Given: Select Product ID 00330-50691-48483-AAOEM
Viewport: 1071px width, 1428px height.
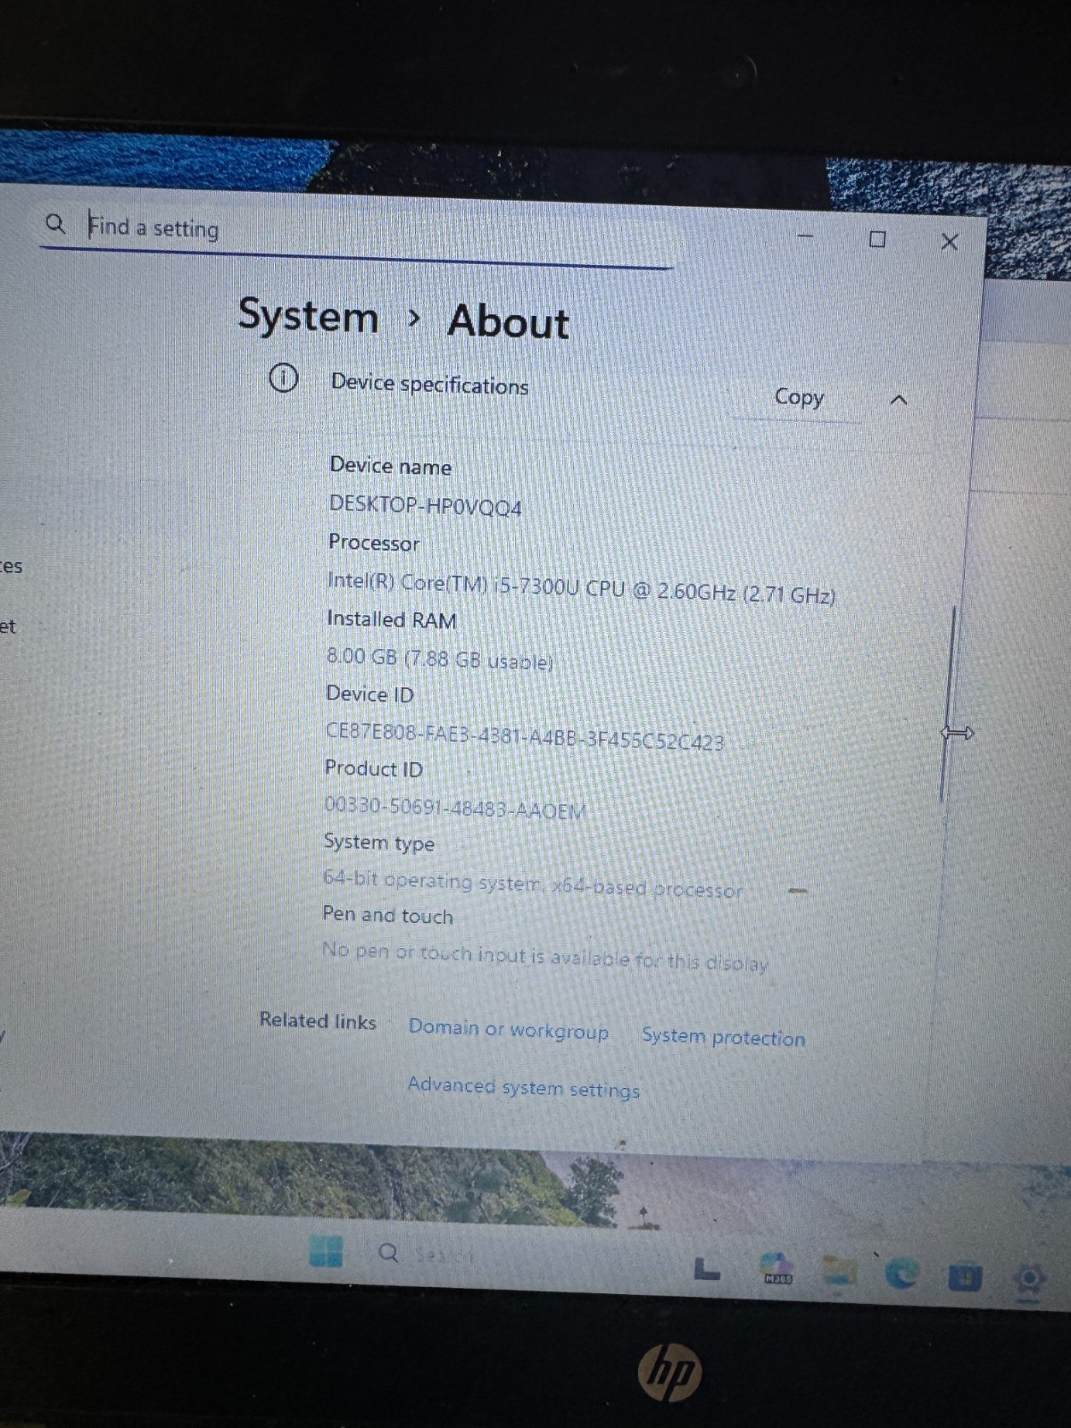Looking at the screenshot, I should point(455,808).
